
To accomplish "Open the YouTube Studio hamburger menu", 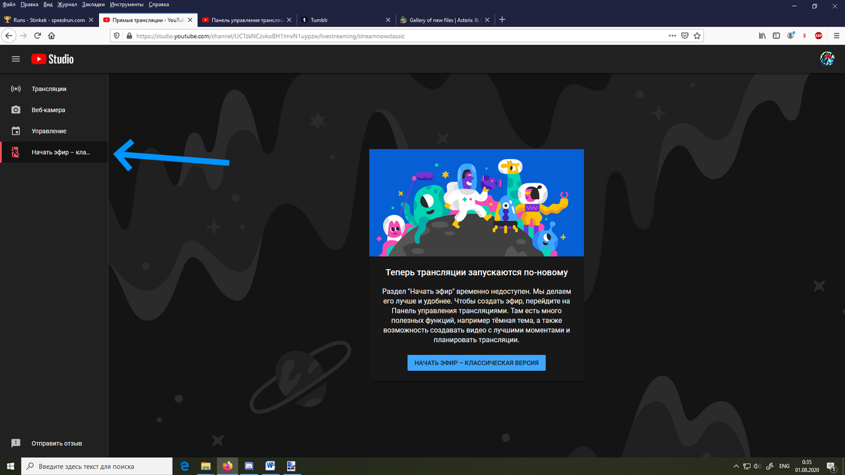I will click(x=16, y=59).
